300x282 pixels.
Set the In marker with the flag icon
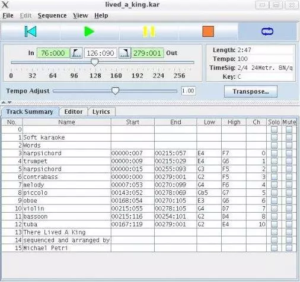tap(76, 53)
